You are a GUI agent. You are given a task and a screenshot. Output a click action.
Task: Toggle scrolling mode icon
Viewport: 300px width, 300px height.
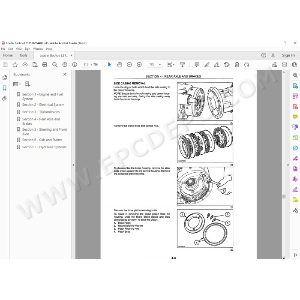[182, 65]
